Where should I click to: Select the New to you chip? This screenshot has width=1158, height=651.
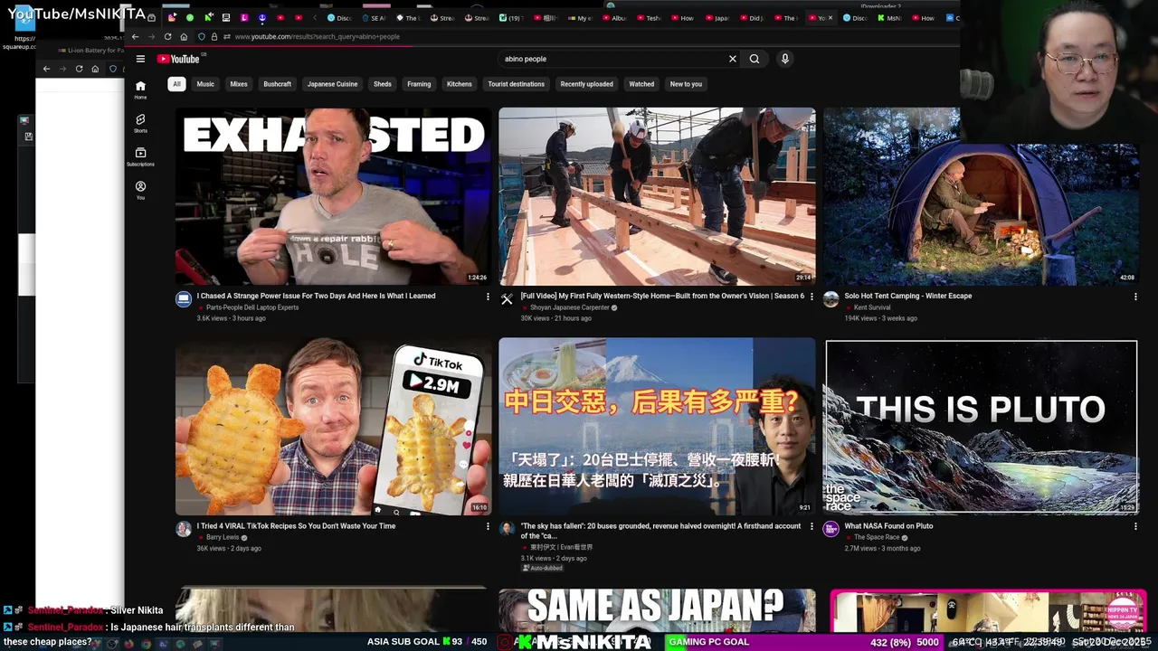[686, 84]
